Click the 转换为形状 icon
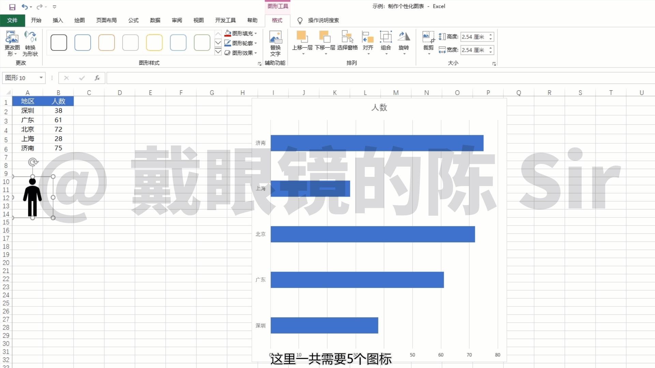 [30, 44]
